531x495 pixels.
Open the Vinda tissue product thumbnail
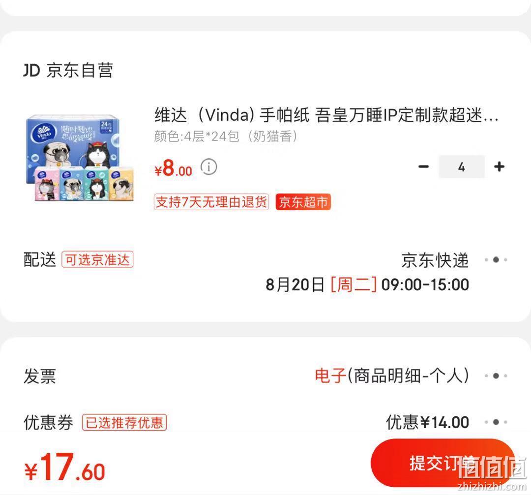80,158
